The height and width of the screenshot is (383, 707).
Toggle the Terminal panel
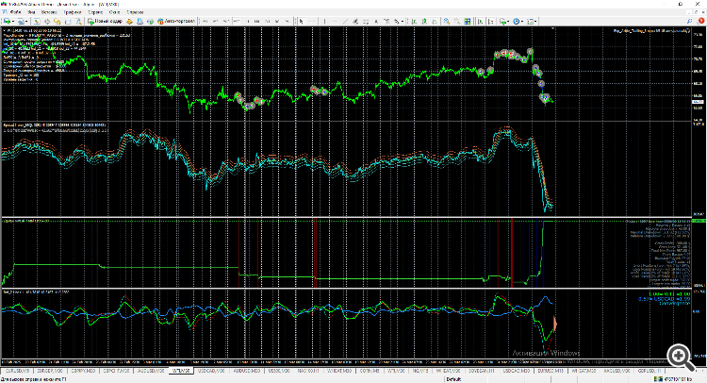pos(68,21)
